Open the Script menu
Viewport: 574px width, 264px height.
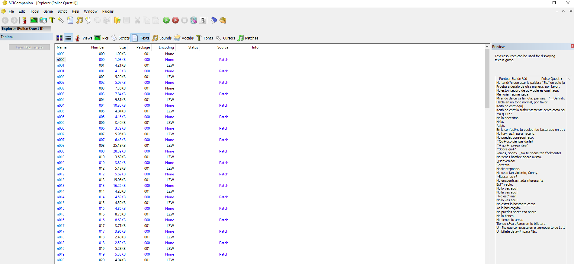[62, 11]
